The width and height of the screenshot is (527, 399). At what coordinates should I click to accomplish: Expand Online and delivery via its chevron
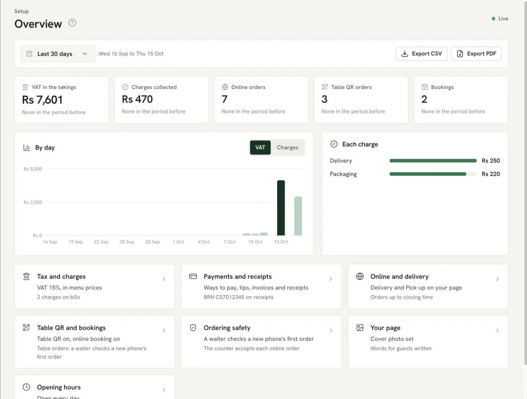[497, 279]
